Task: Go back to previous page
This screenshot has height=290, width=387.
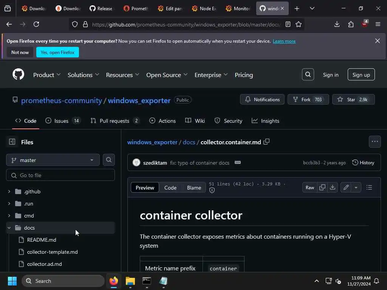Action: [9, 24]
